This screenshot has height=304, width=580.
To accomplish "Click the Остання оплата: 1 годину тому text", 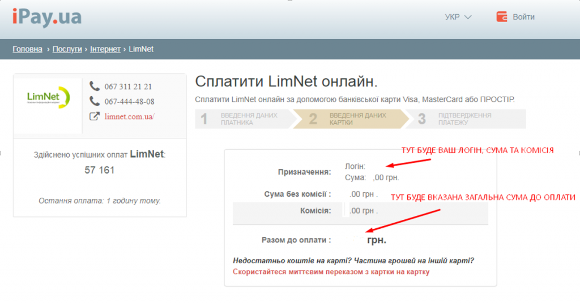I will 100,201.
